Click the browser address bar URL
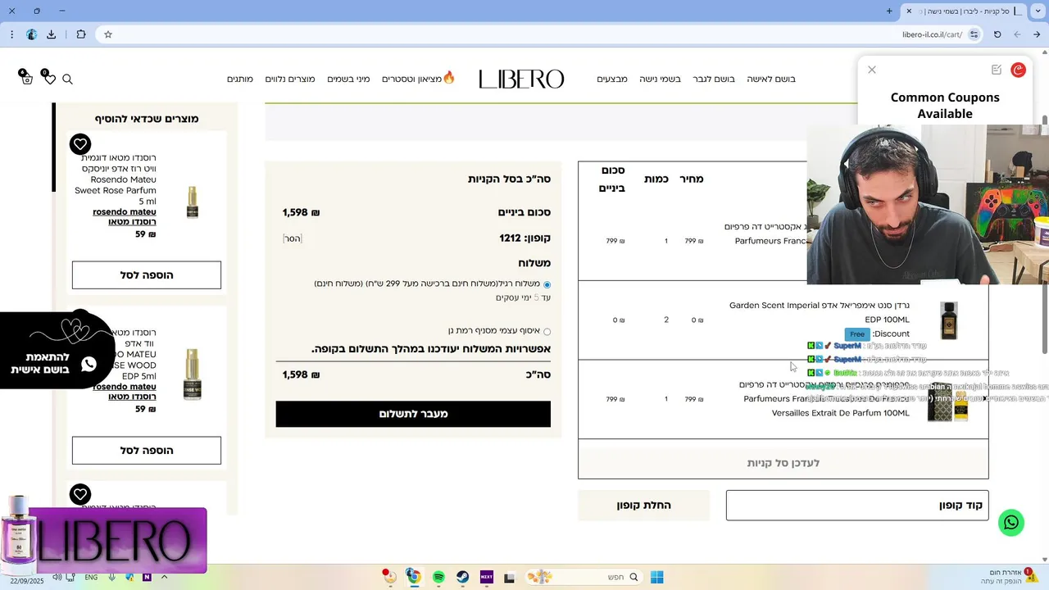 [932, 34]
